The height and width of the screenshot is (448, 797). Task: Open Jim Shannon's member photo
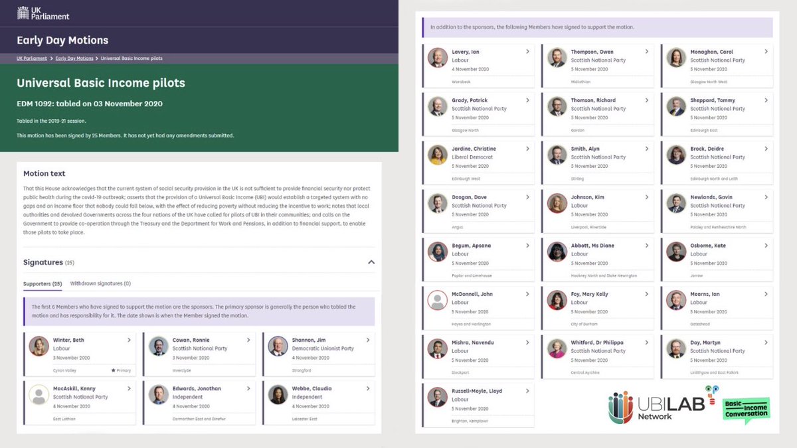[x=278, y=346]
